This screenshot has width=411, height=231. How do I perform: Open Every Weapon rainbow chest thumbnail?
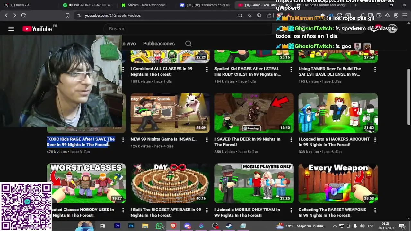coord(338,184)
